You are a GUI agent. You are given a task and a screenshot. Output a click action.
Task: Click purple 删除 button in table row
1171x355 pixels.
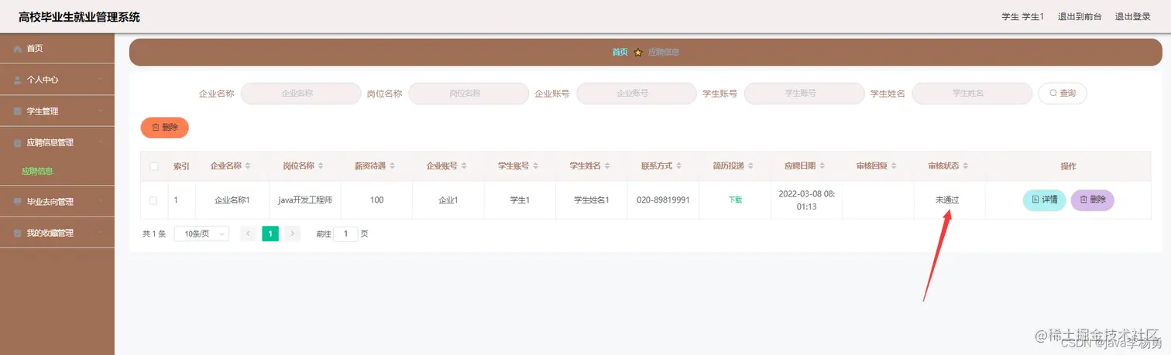coord(1093,200)
